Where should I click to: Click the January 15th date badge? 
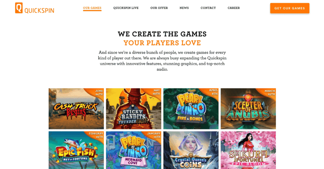pyautogui.click(x=154, y=135)
